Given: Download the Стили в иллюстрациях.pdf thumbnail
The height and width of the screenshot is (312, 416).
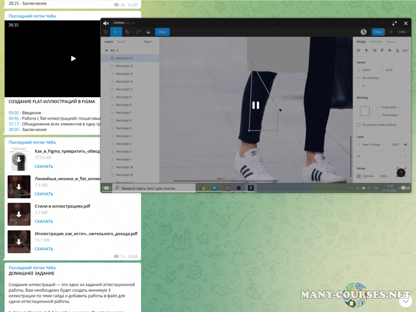Looking at the screenshot, I should 19,214.
